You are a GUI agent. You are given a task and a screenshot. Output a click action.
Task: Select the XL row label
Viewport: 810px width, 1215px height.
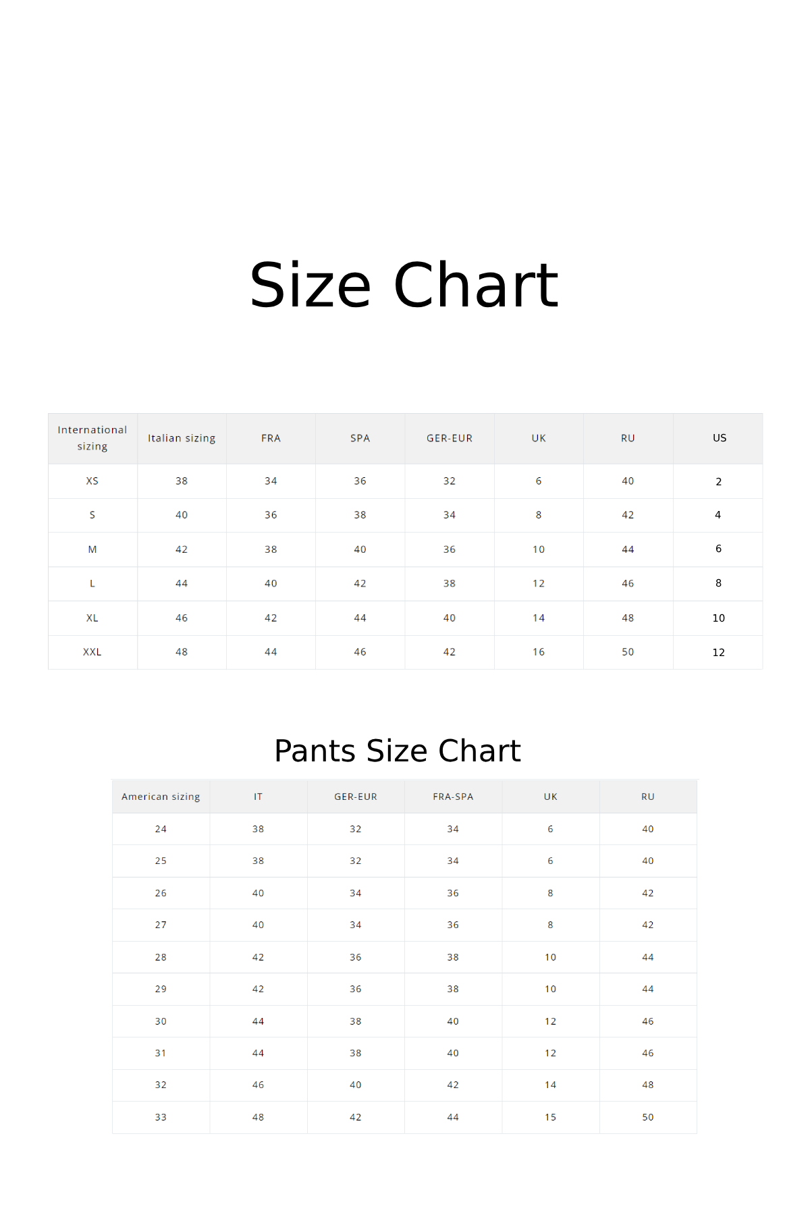(92, 618)
